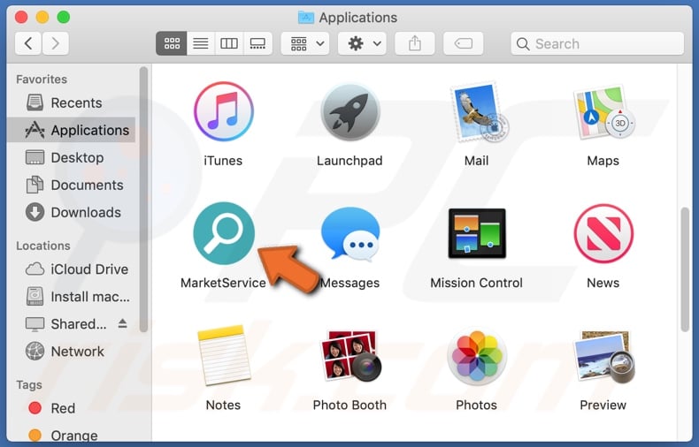Image resolution: width=699 pixels, height=447 pixels.
Task: Click the Edit Tags toolbar button
Action: (464, 43)
